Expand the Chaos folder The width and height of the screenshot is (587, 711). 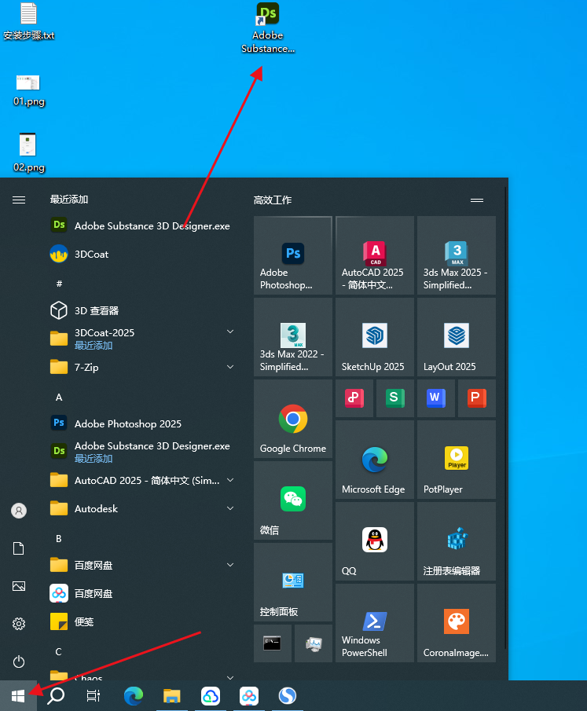[141, 674]
